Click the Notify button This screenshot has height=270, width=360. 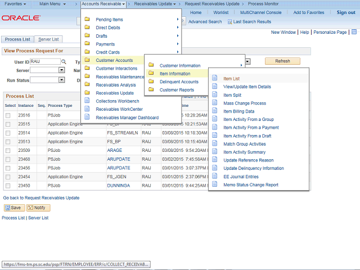point(38,208)
